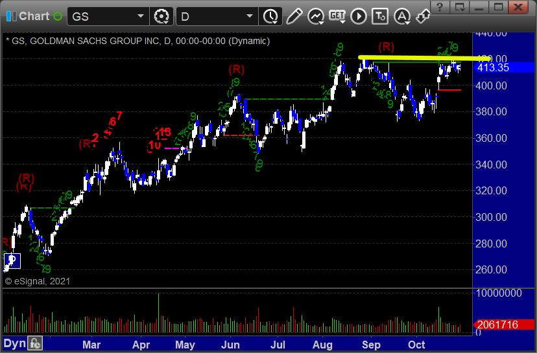Screen dimensions: 537x353
Task: Open the chart type line-graph menu
Action: (316, 16)
